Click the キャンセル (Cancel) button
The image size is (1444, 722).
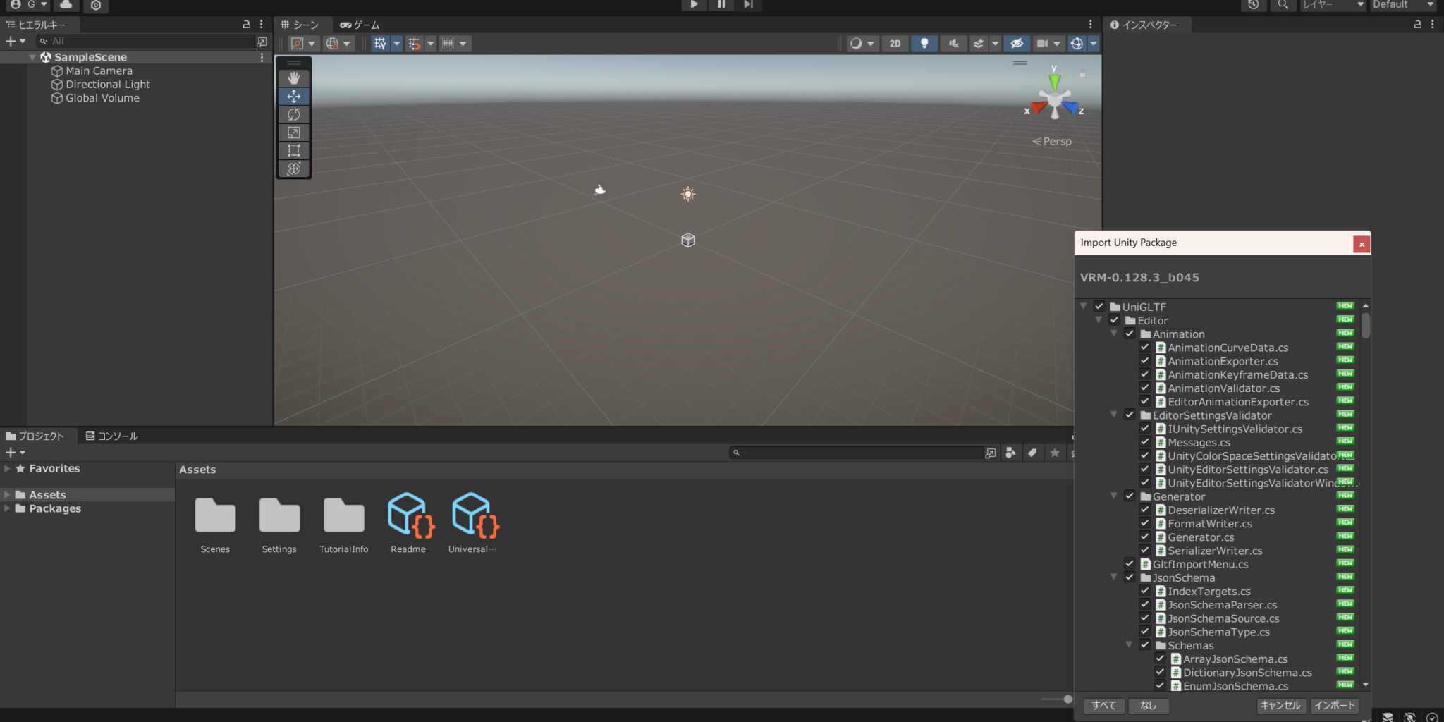click(1280, 705)
